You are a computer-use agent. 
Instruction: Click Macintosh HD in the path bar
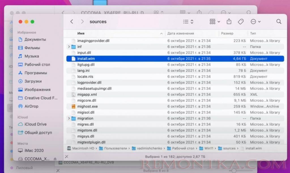(81, 148)
